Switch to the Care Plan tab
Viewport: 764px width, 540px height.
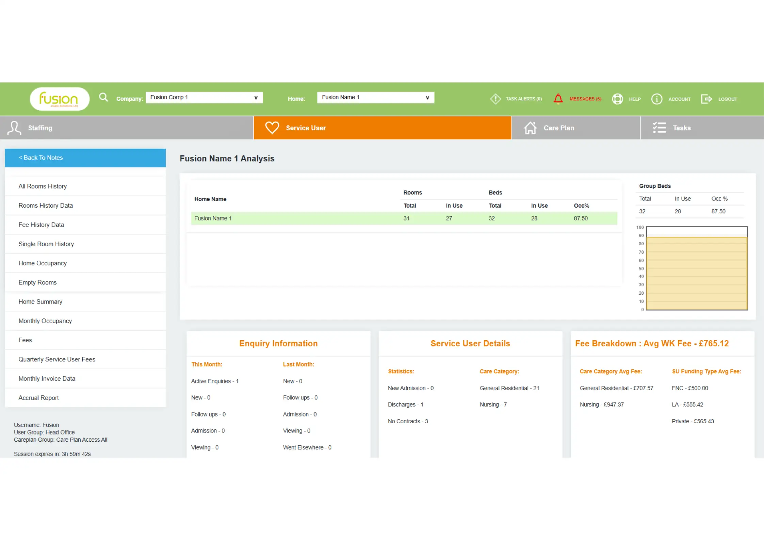point(559,128)
